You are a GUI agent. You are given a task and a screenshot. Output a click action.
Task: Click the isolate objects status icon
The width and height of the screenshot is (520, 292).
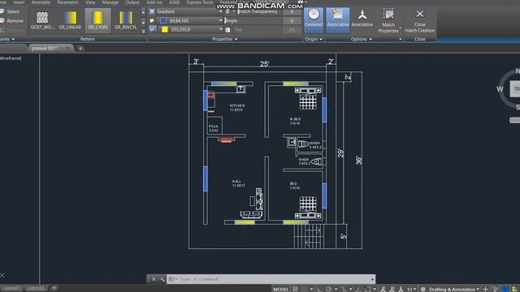tap(495, 290)
